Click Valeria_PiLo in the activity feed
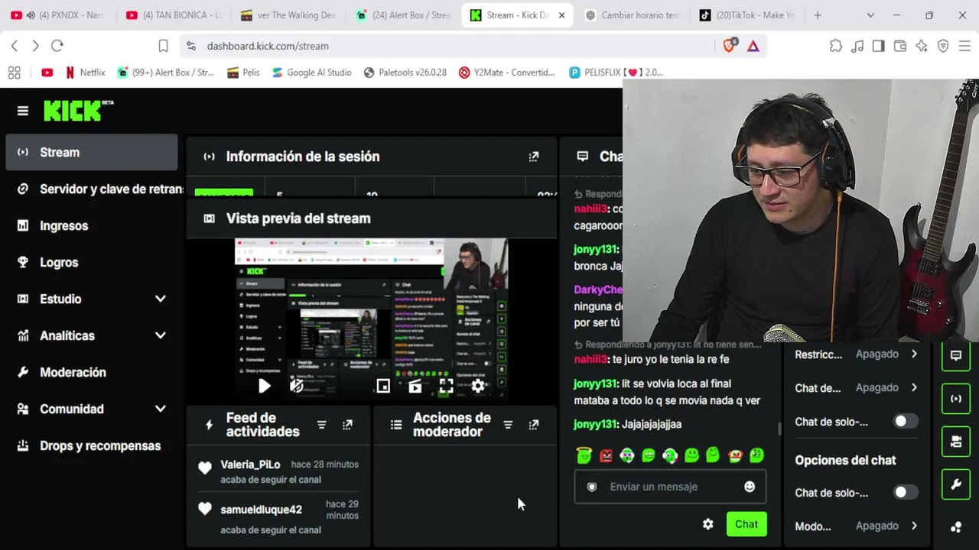Viewport: 979px width, 550px height. (x=250, y=464)
